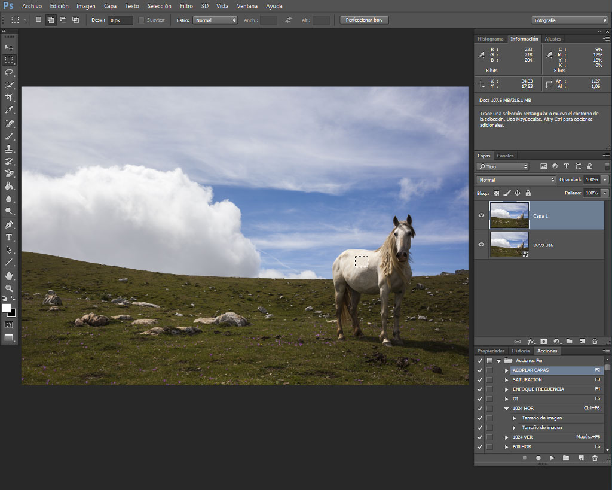Select the Eyedropper tool in toolbox
Viewport: 612px width, 490px height.
pyautogui.click(x=8, y=110)
